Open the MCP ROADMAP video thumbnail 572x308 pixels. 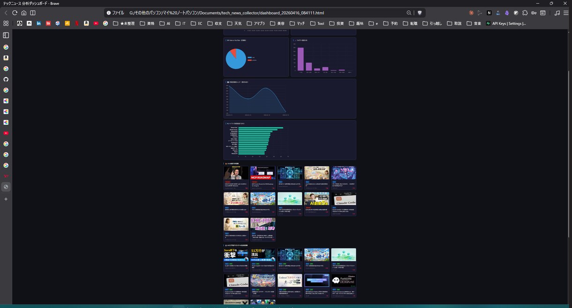263,173
